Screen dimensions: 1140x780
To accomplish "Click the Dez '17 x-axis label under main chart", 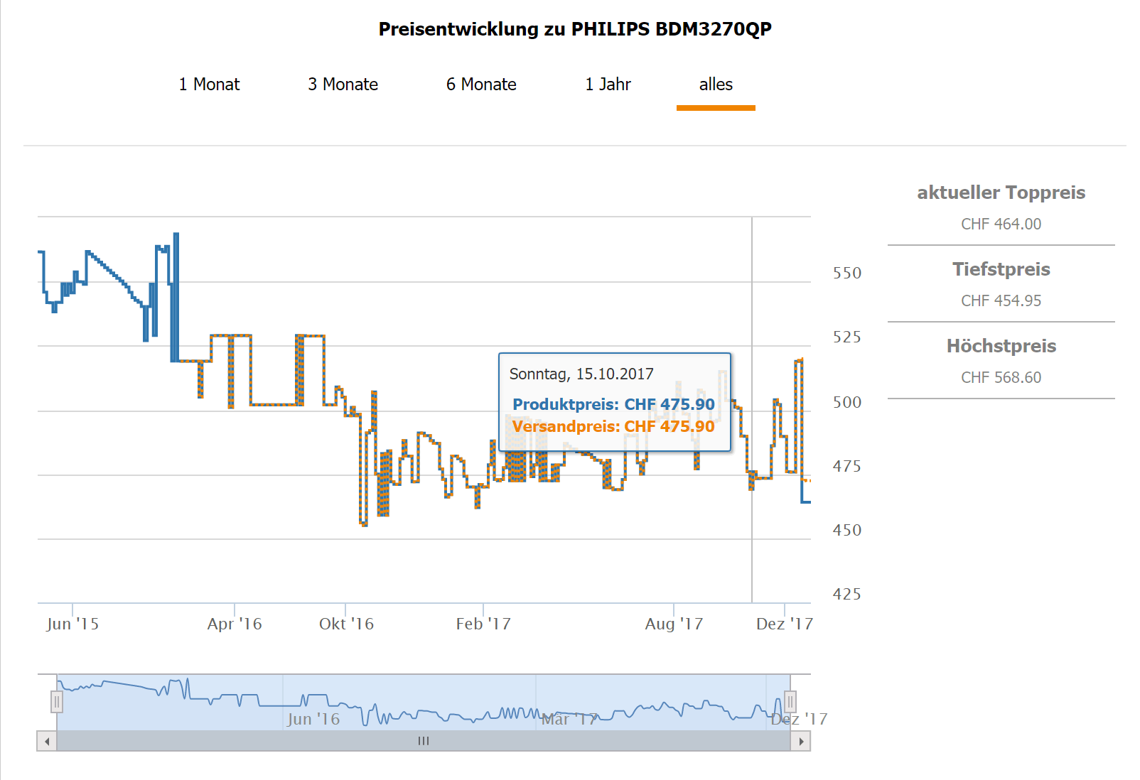I will click(x=785, y=624).
